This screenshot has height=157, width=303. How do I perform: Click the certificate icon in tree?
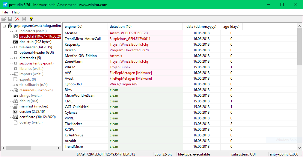coord(16,117)
